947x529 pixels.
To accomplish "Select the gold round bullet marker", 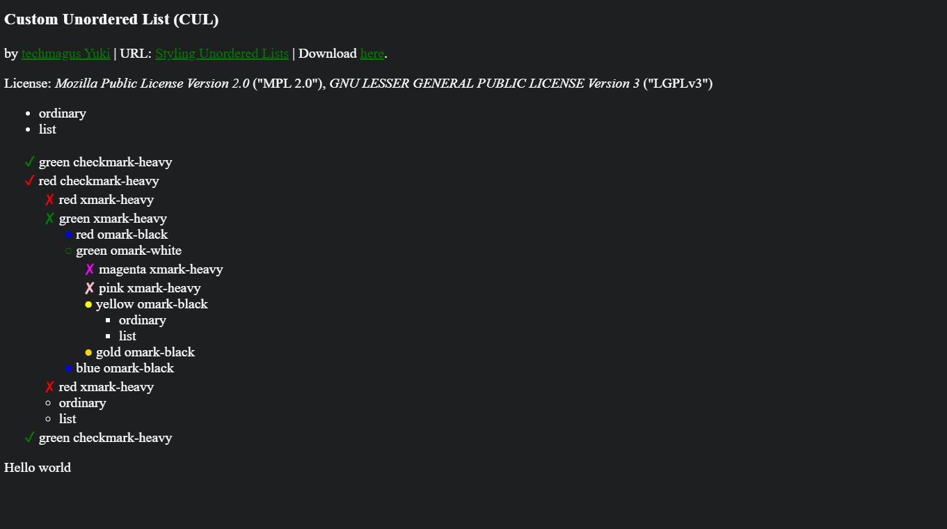I will (x=88, y=353).
